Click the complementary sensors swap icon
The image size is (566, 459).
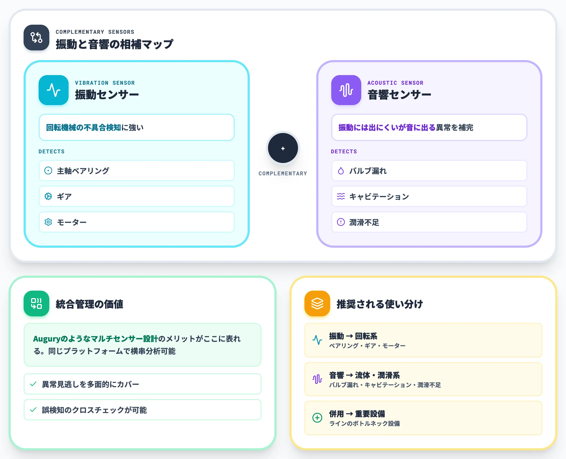pos(36,38)
